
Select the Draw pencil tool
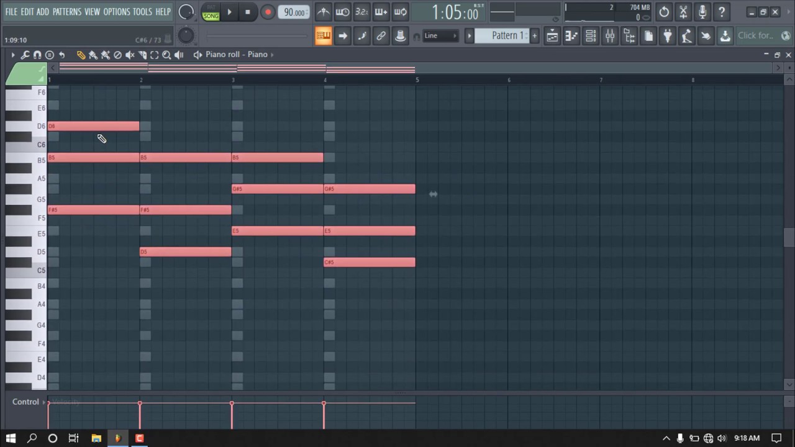81,55
